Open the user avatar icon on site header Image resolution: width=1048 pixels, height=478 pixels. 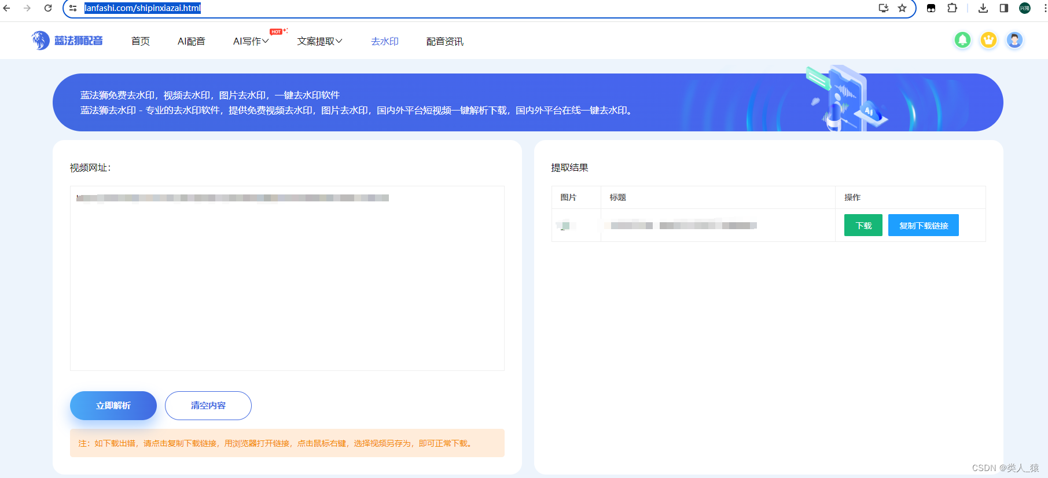(x=1014, y=40)
